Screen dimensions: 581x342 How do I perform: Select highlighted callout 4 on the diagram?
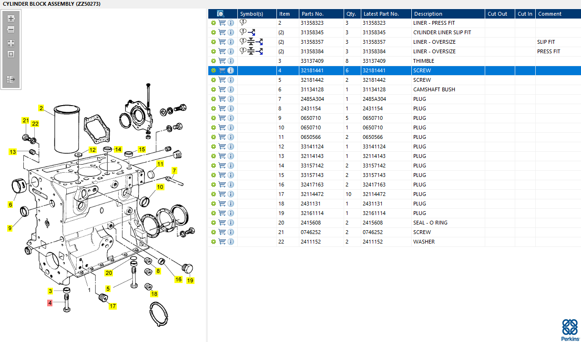pyautogui.click(x=50, y=303)
